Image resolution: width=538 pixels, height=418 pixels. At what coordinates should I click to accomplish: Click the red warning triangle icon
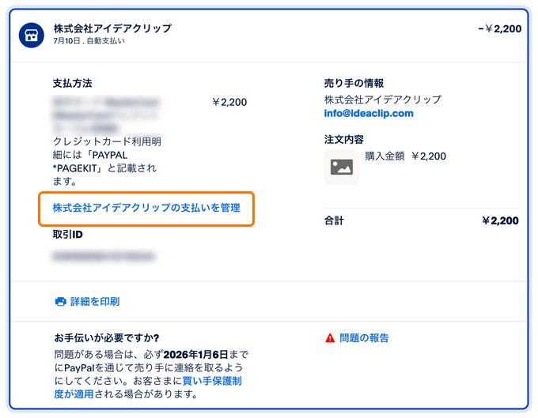click(x=330, y=338)
